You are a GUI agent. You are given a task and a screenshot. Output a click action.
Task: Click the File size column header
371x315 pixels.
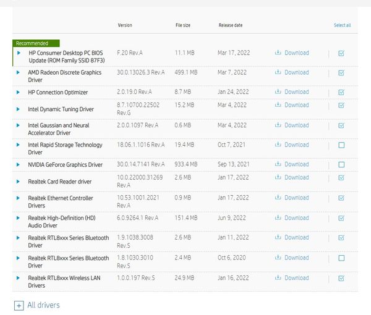[x=183, y=25]
